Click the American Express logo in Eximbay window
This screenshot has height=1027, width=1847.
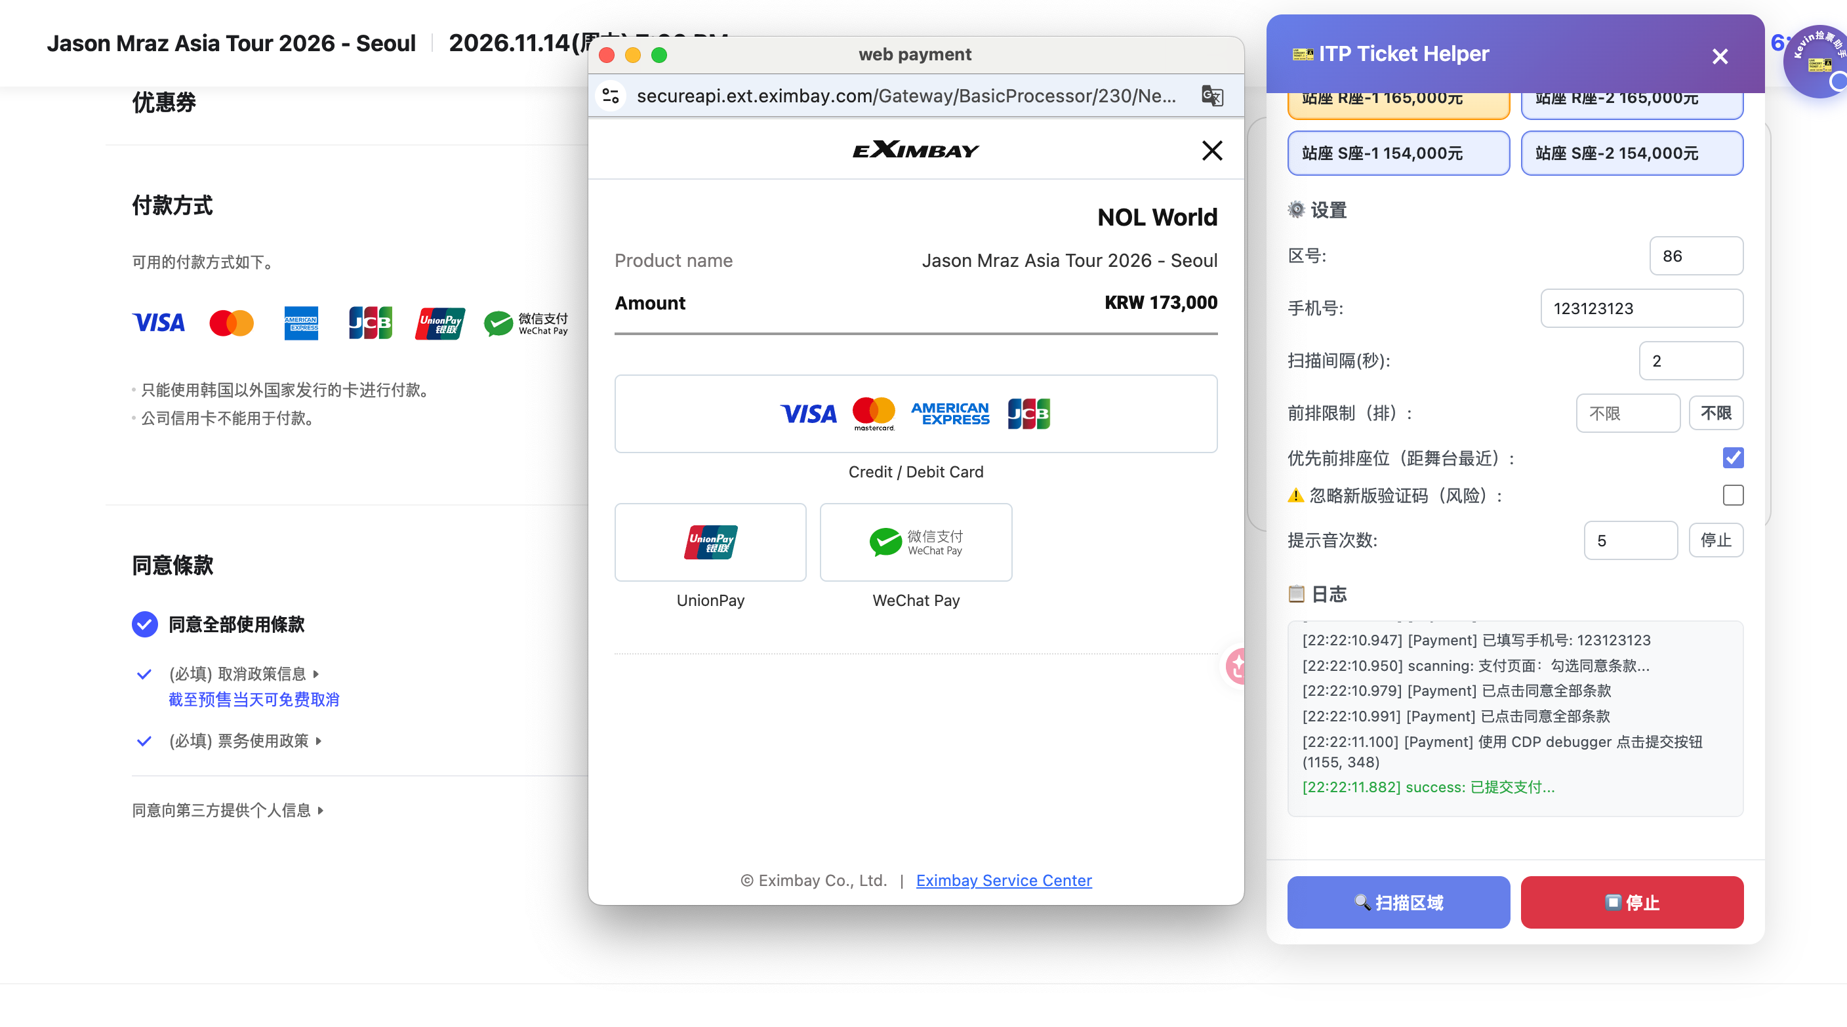950,414
